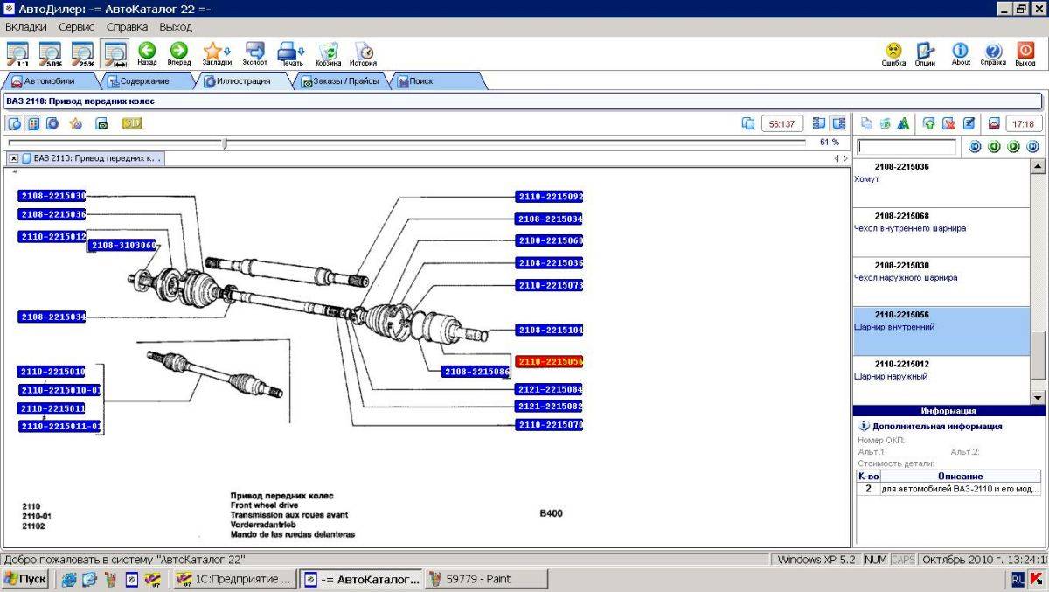Go to the previous part in the list
The image size is (1049, 592).
994,147
